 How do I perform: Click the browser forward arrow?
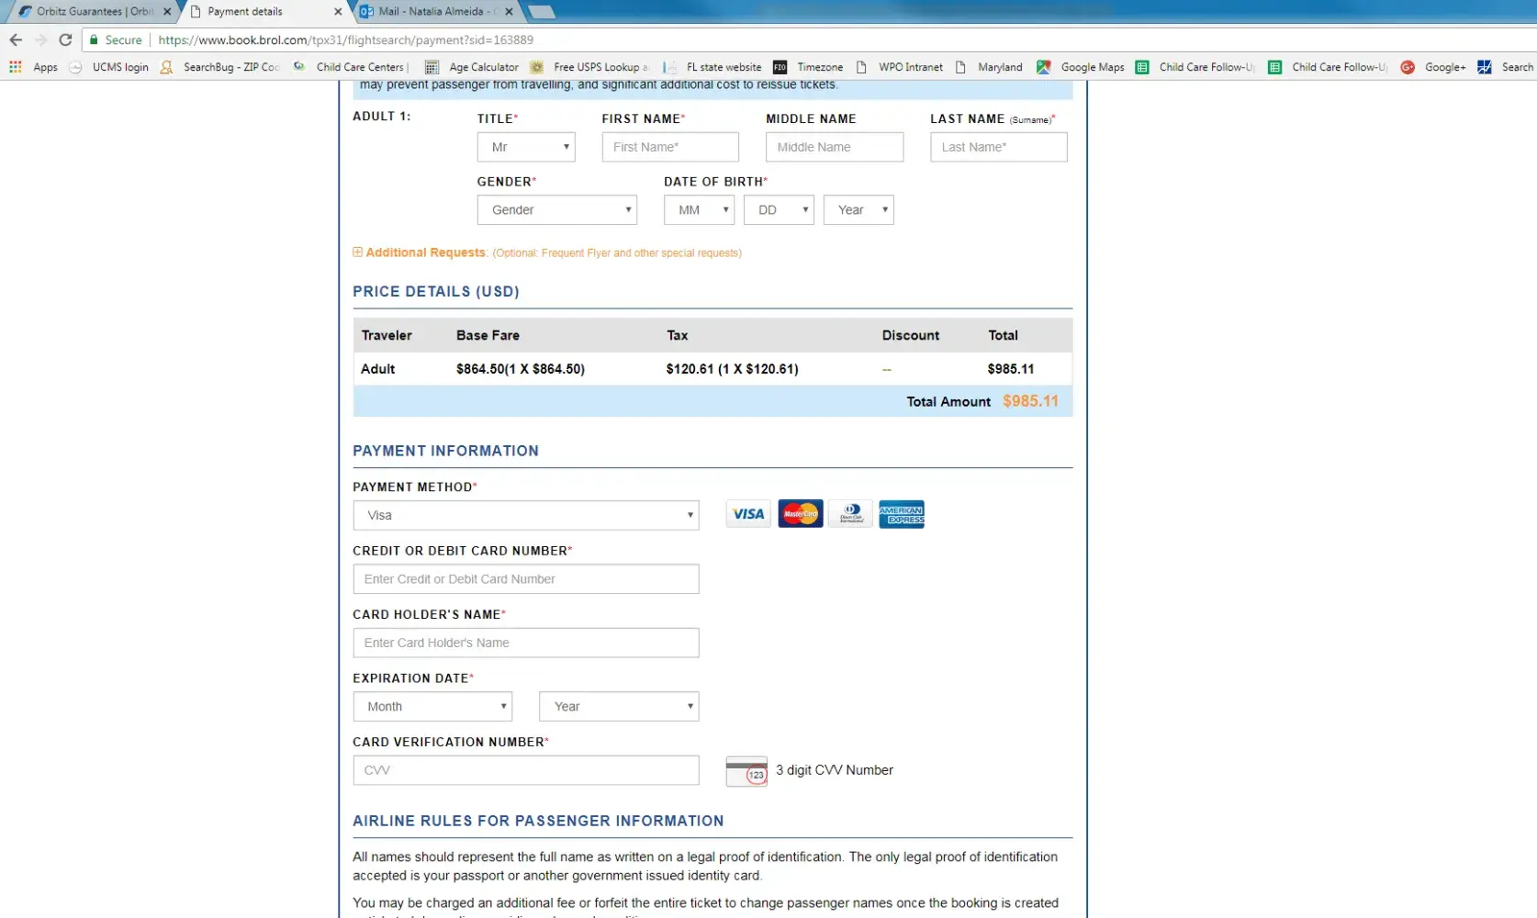[x=40, y=39]
